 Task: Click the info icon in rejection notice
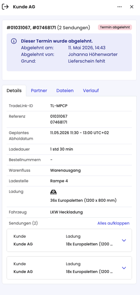(13, 41)
